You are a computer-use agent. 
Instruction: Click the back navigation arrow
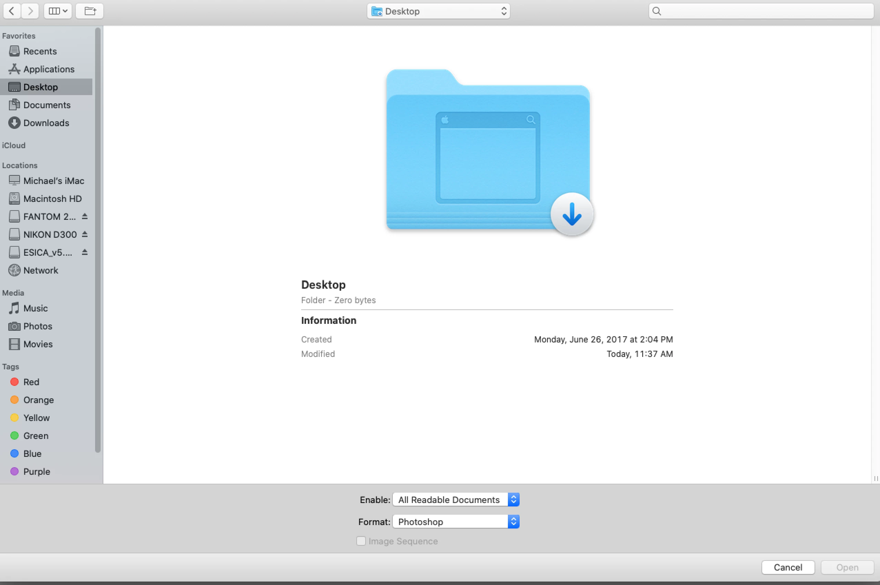pyautogui.click(x=12, y=11)
